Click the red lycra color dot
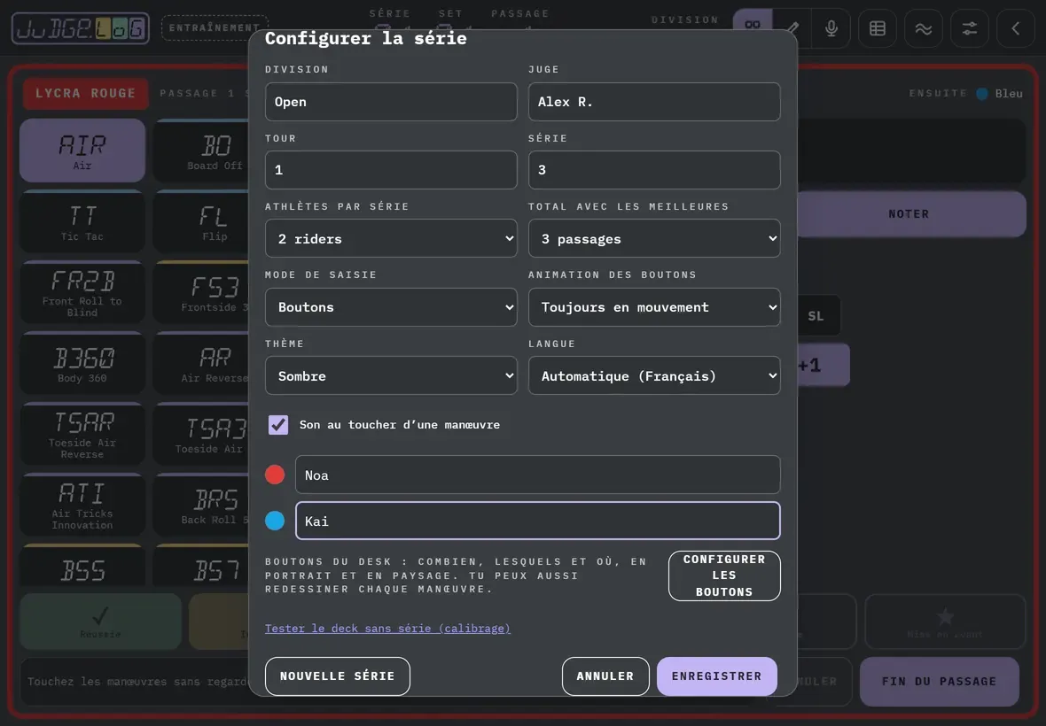 tap(275, 475)
